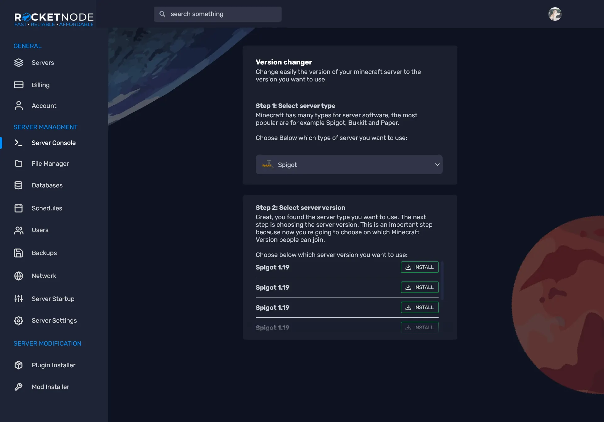The height and width of the screenshot is (422, 604).
Task: Click the Billing card icon
Action: (19, 85)
